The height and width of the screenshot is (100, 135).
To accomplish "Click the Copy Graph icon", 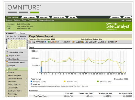I will tap(95, 42).
